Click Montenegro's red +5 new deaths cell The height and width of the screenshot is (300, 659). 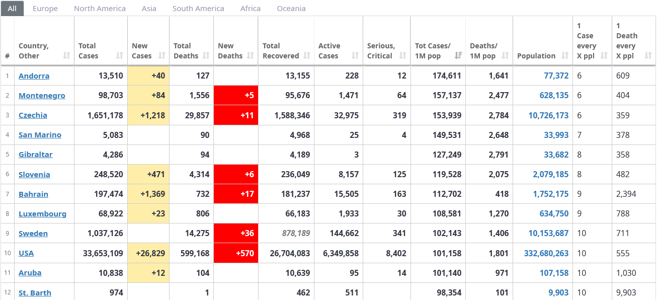tap(236, 96)
